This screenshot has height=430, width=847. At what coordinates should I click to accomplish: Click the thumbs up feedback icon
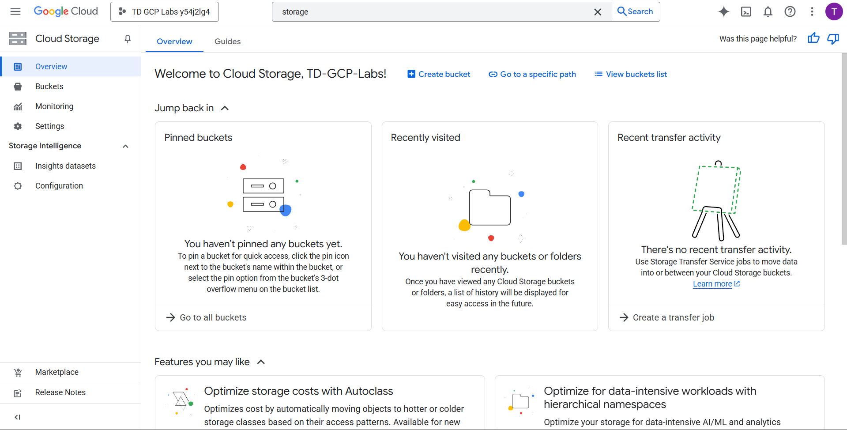[x=813, y=38]
